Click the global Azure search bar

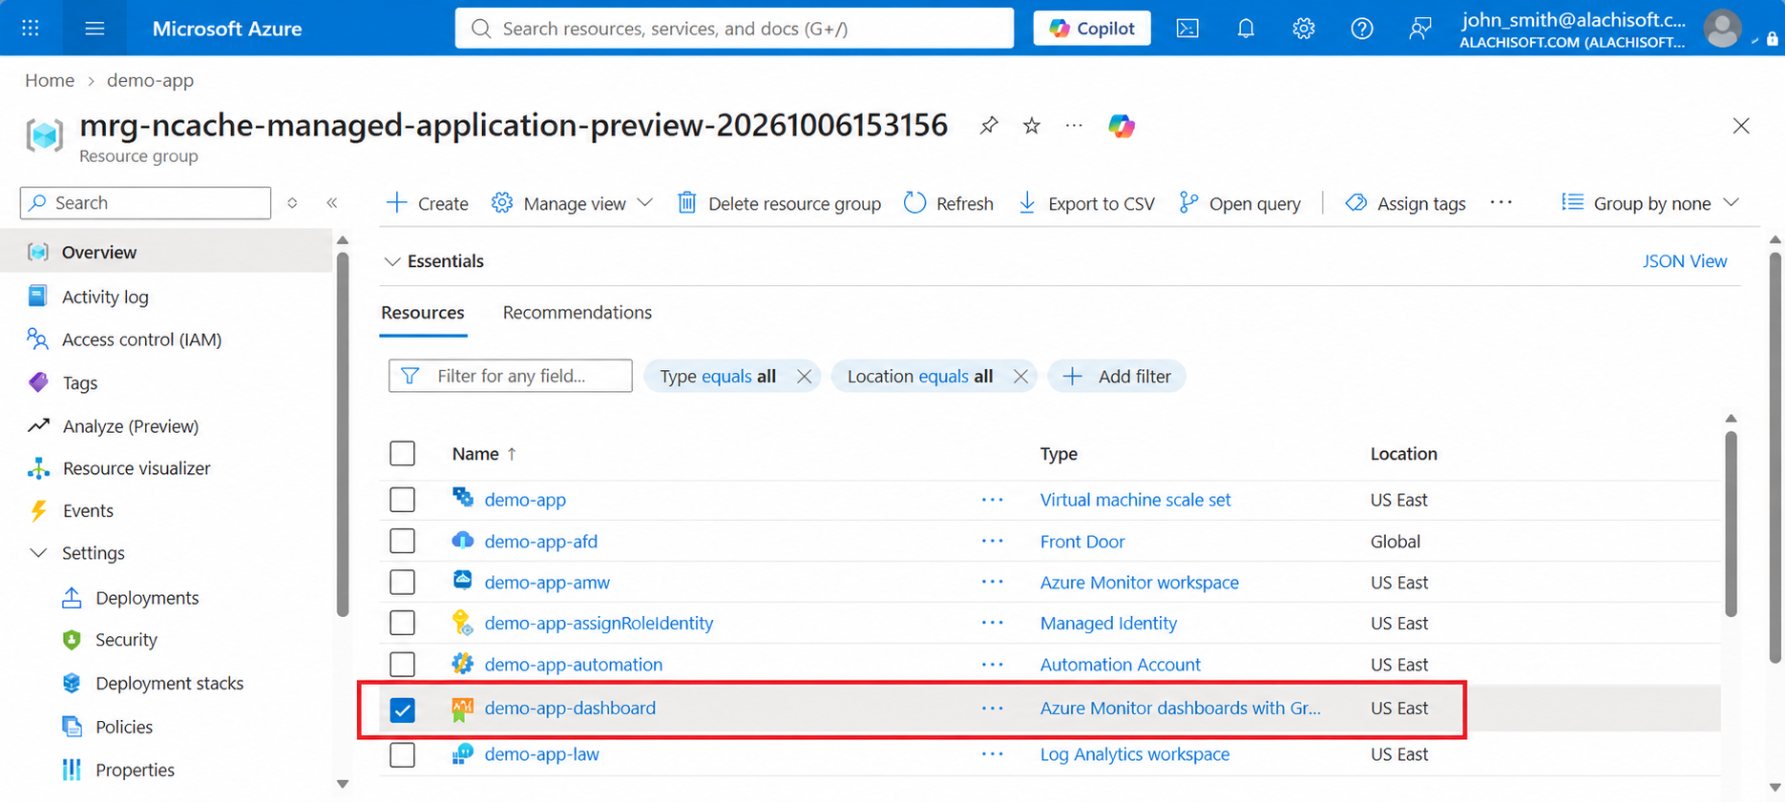[734, 29]
